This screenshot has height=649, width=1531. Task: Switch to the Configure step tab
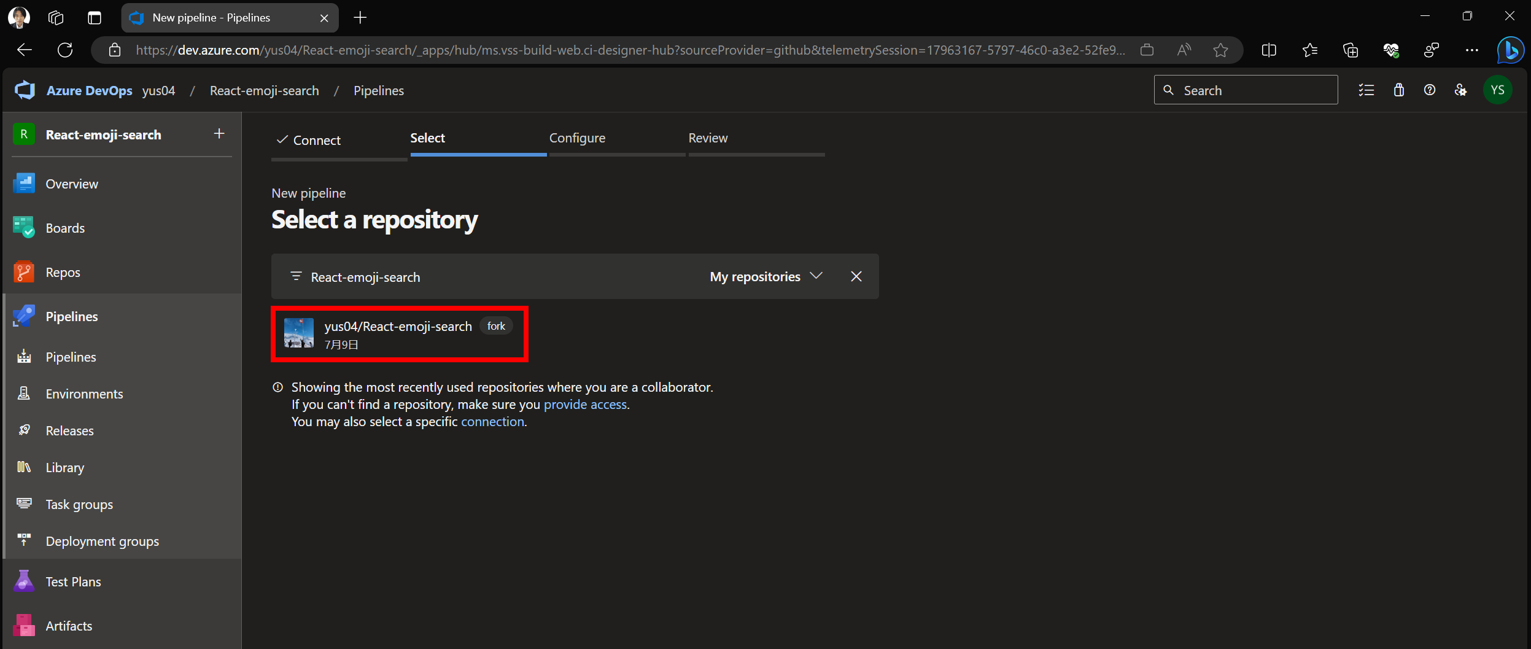617,138
